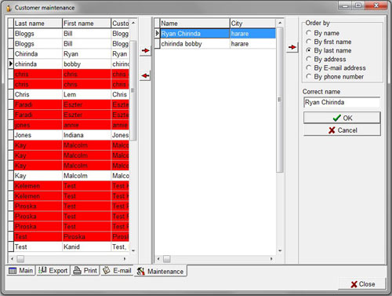Screen dimensions: 392x296
Task: Click the red left arrow between lists
Action: [145, 75]
